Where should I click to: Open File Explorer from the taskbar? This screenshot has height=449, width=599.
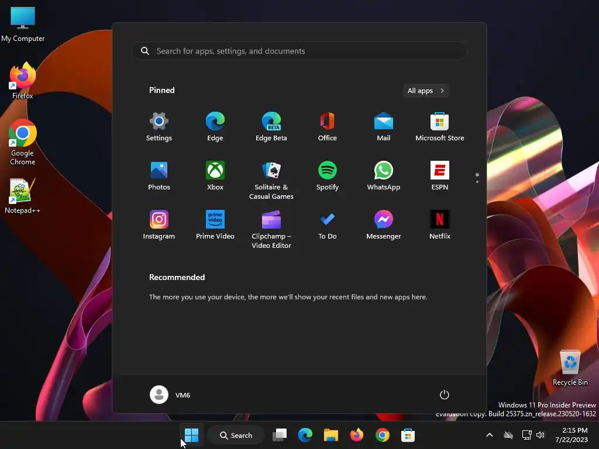[x=331, y=435]
